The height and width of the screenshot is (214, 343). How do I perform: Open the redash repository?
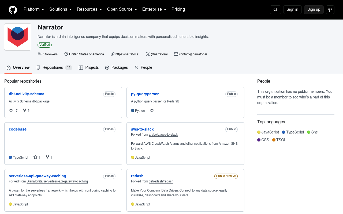click(137, 176)
